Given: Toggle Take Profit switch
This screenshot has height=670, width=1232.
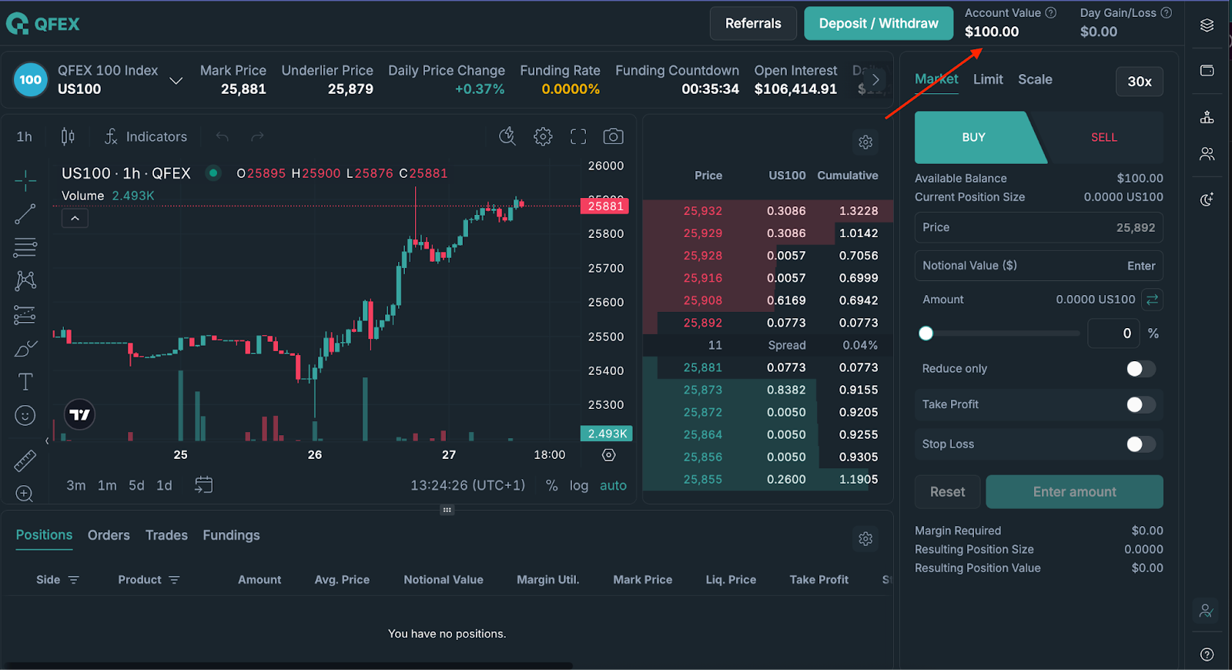Looking at the screenshot, I should tap(1140, 405).
